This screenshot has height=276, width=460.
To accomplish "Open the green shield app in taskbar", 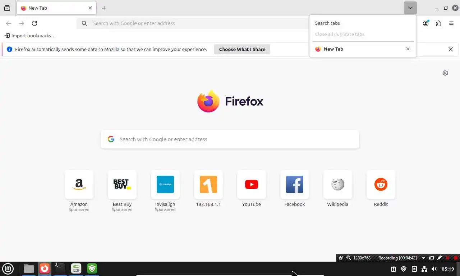I will coord(92,268).
